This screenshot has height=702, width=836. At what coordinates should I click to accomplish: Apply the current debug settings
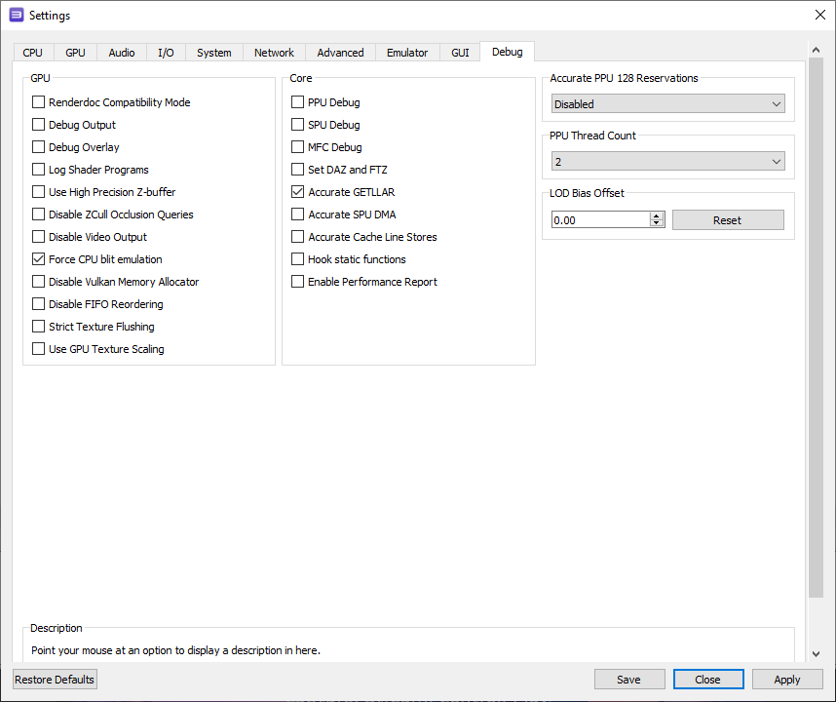pyautogui.click(x=787, y=679)
